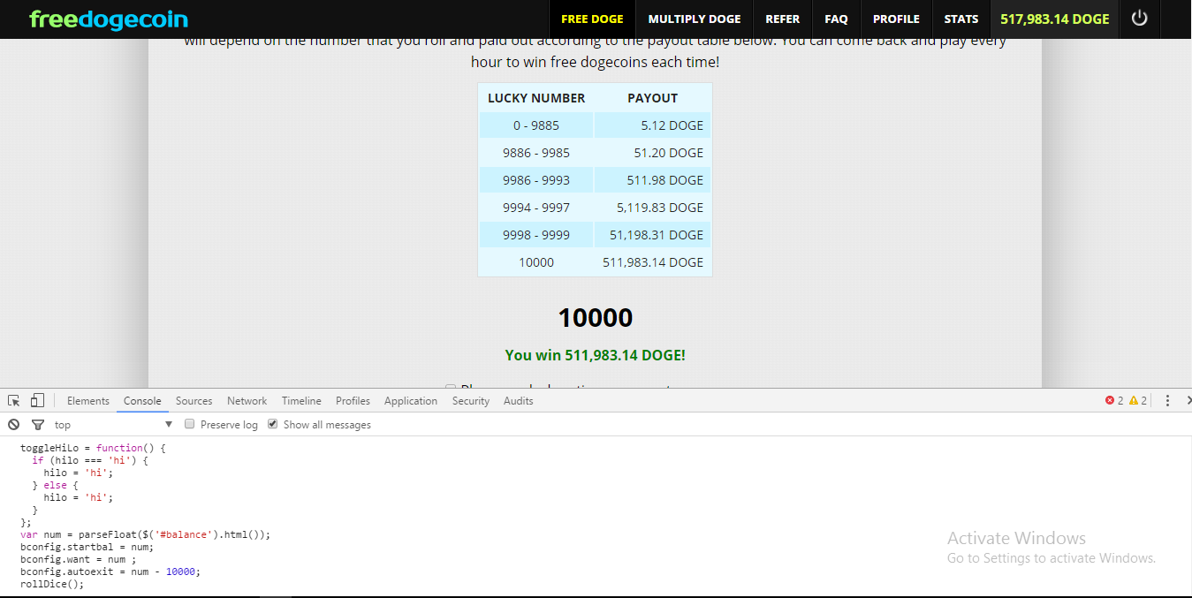The image size is (1192, 598).
Task: Open the Timeline tab
Action: (x=301, y=400)
